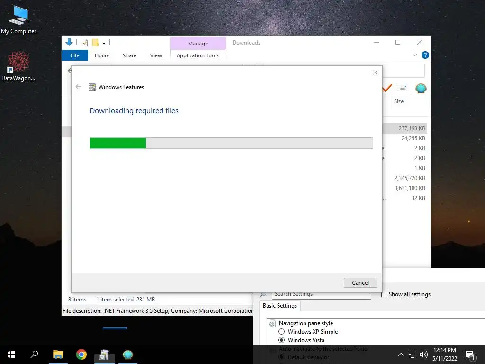Open network status tray icon
Viewport: 485px width, 364px height.
tap(413, 355)
